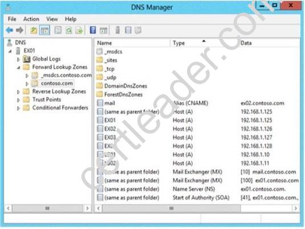Expand the Global Logs tree node

click(18, 59)
